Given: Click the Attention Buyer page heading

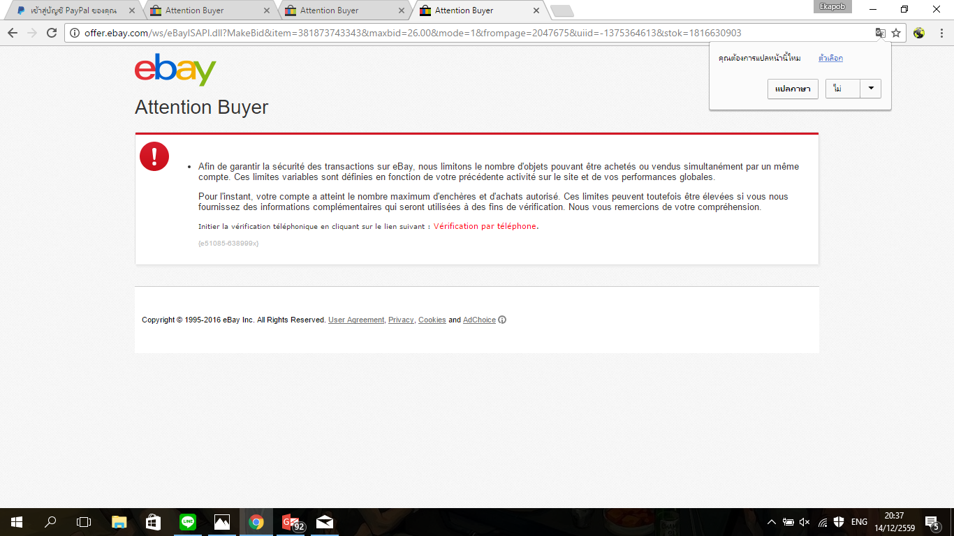Looking at the screenshot, I should 201,107.
